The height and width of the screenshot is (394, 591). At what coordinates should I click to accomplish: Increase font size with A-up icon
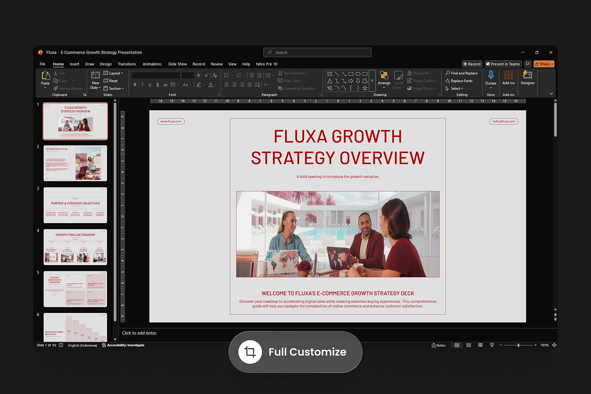[198, 75]
